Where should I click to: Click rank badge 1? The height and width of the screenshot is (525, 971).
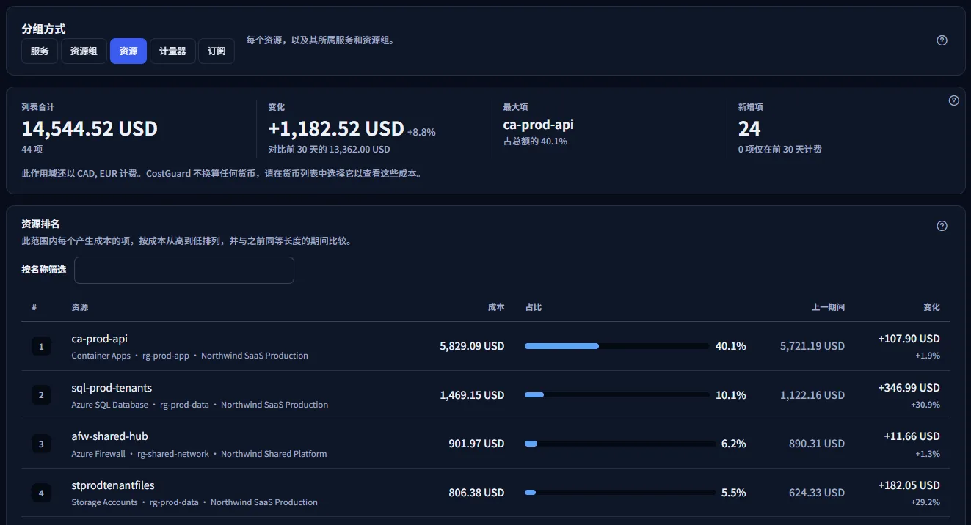click(x=41, y=346)
